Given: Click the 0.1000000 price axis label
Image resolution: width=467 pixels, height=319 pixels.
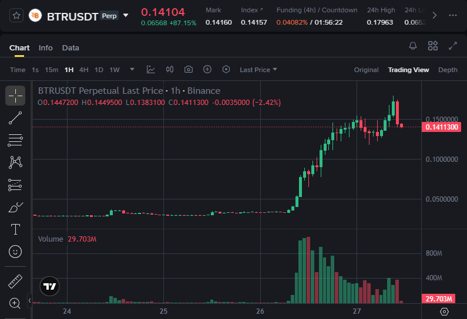Looking at the screenshot, I should coord(442,159).
